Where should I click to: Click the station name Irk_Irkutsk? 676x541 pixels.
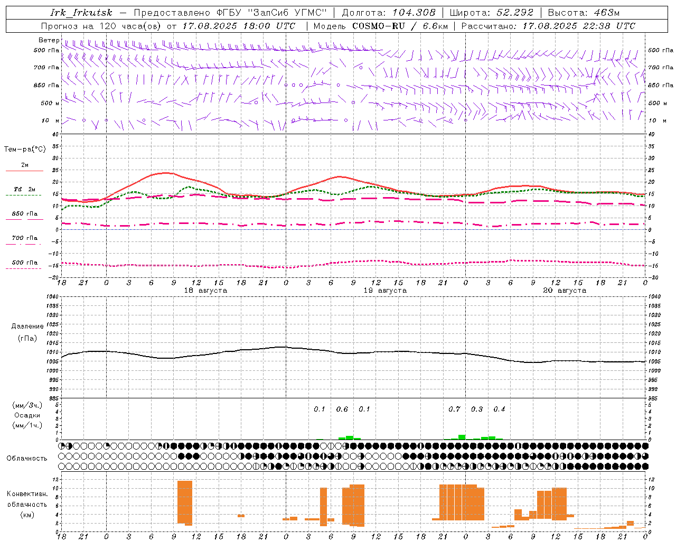coord(81,13)
